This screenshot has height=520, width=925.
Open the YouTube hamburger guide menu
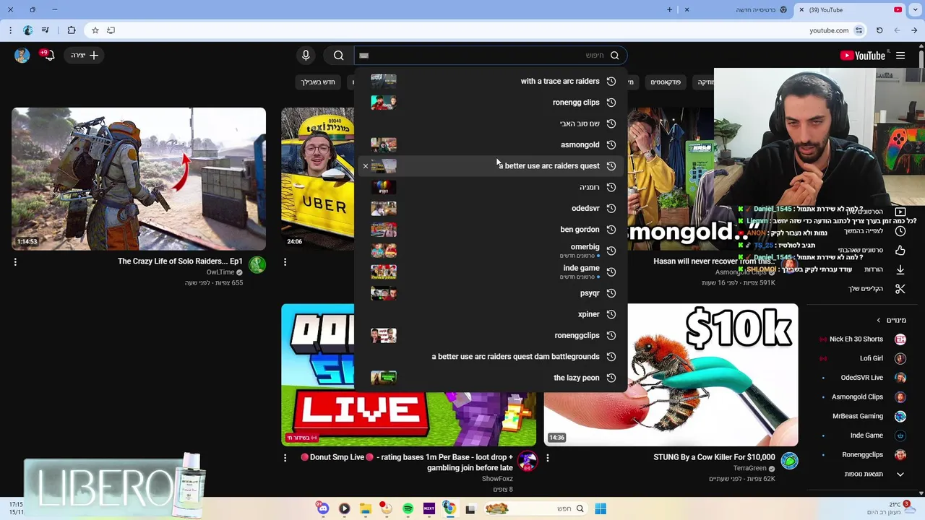click(x=900, y=56)
